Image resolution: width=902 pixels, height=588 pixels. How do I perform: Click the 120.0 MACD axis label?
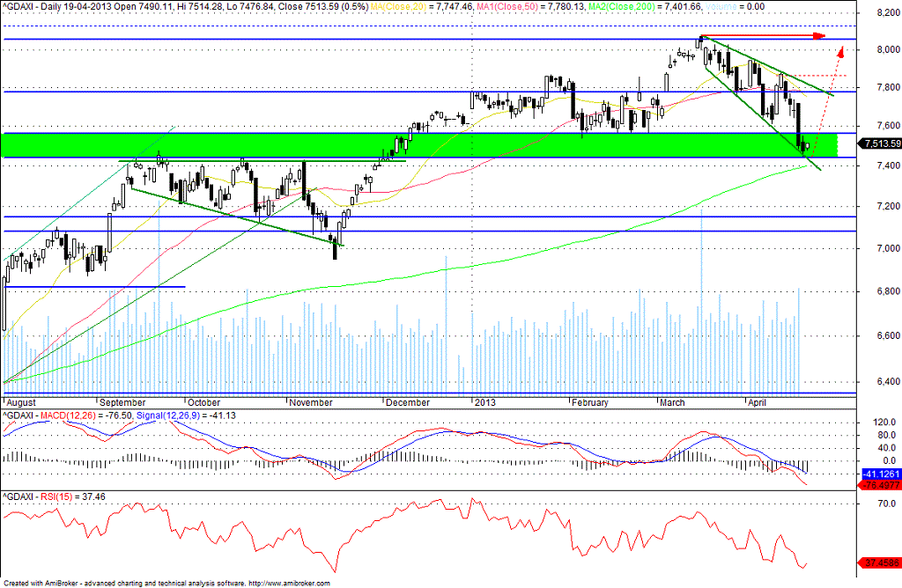pos(884,423)
